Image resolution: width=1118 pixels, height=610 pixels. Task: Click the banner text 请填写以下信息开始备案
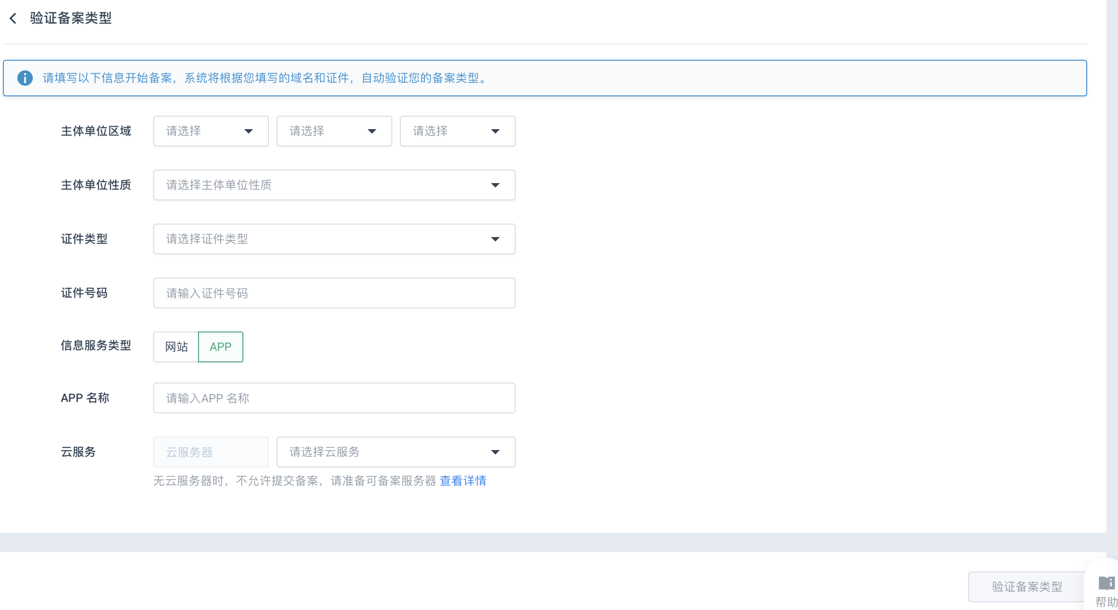pyautogui.click(x=107, y=78)
